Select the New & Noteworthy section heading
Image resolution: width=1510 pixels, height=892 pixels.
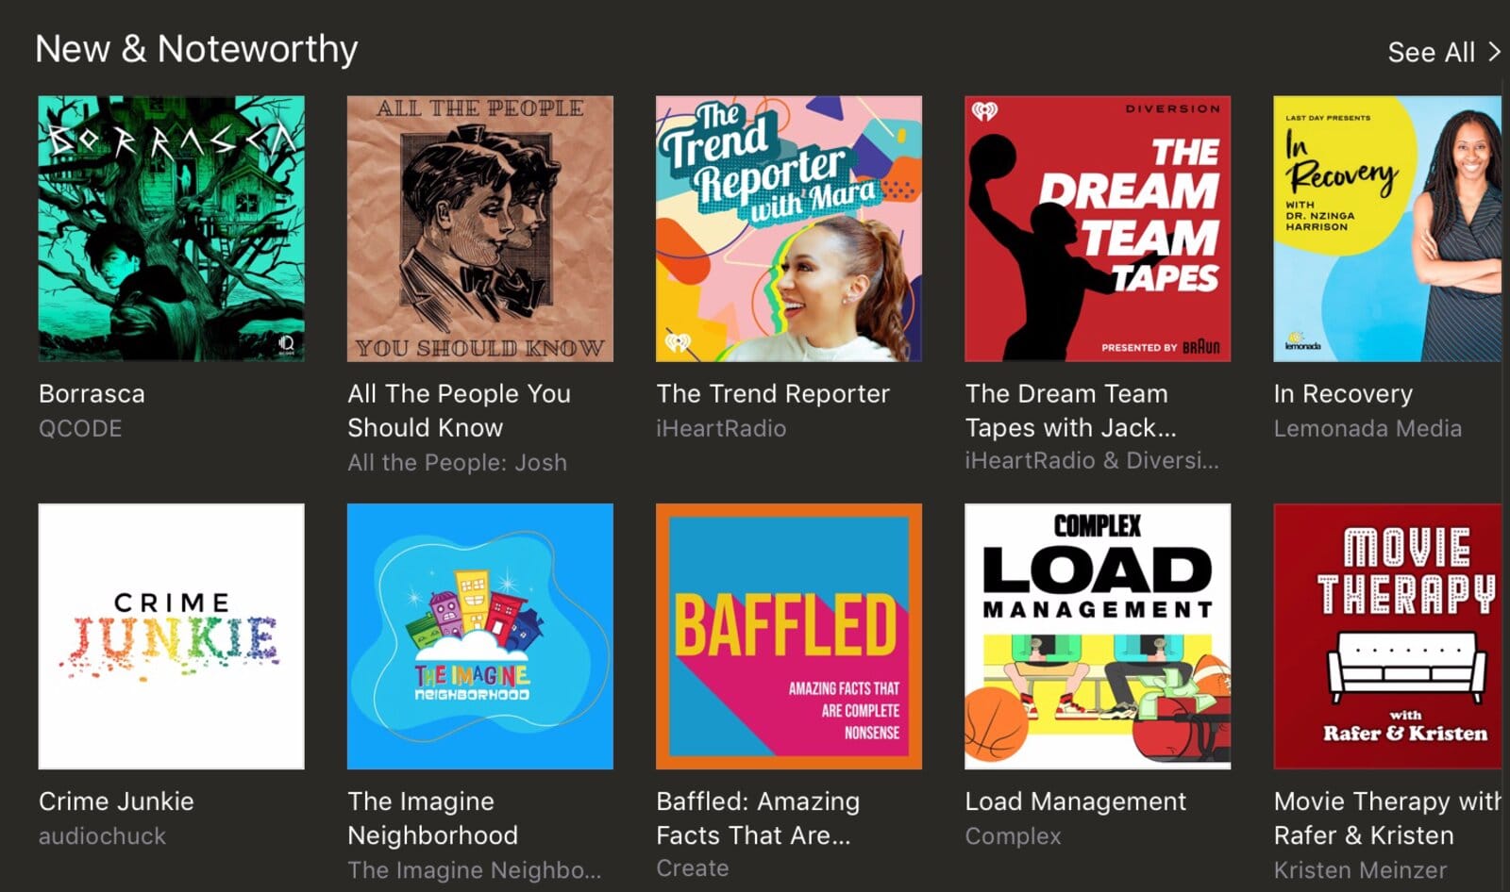196,49
